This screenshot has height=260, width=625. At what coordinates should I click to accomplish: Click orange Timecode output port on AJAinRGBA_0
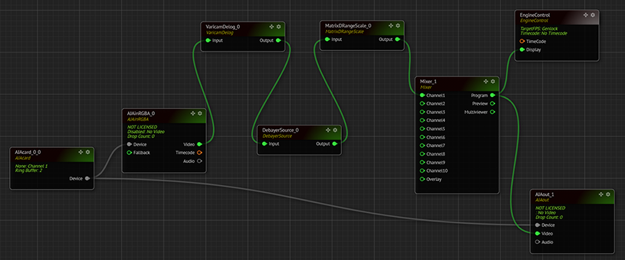tap(200, 153)
